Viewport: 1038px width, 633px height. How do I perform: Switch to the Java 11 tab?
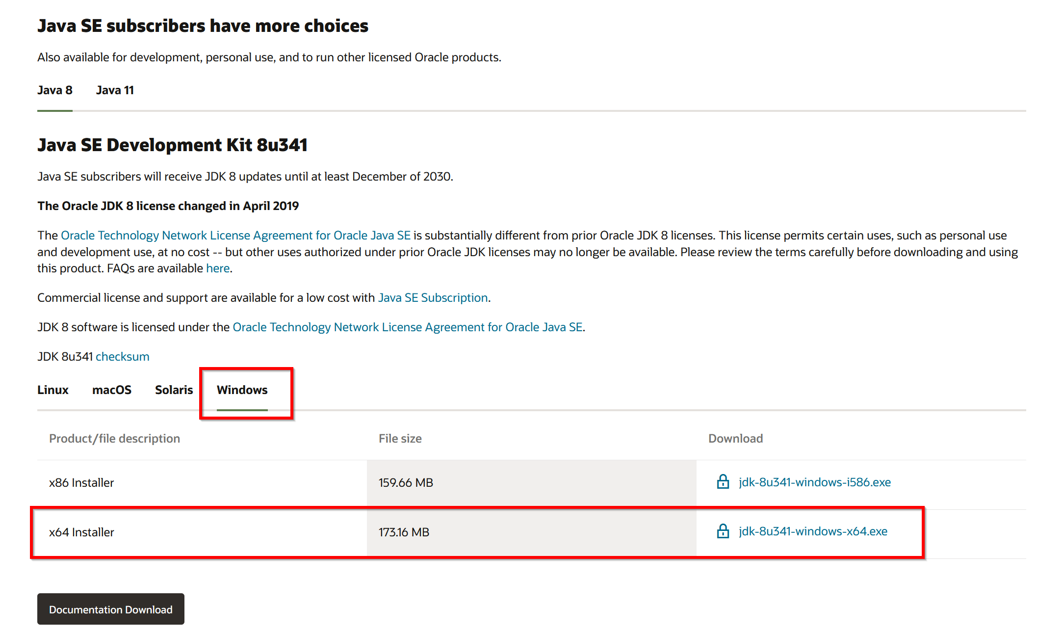pyautogui.click(x=115, y=90)
